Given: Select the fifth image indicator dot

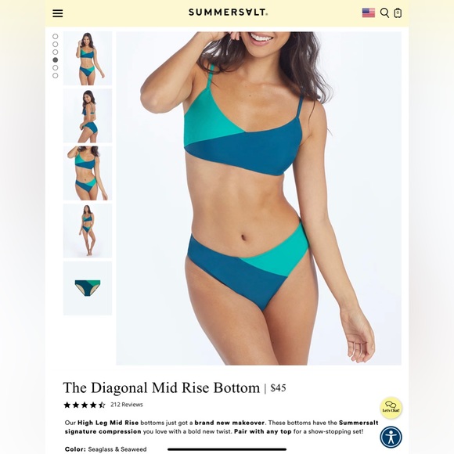Looking at the screenshot, I should [x=56, y=68].
